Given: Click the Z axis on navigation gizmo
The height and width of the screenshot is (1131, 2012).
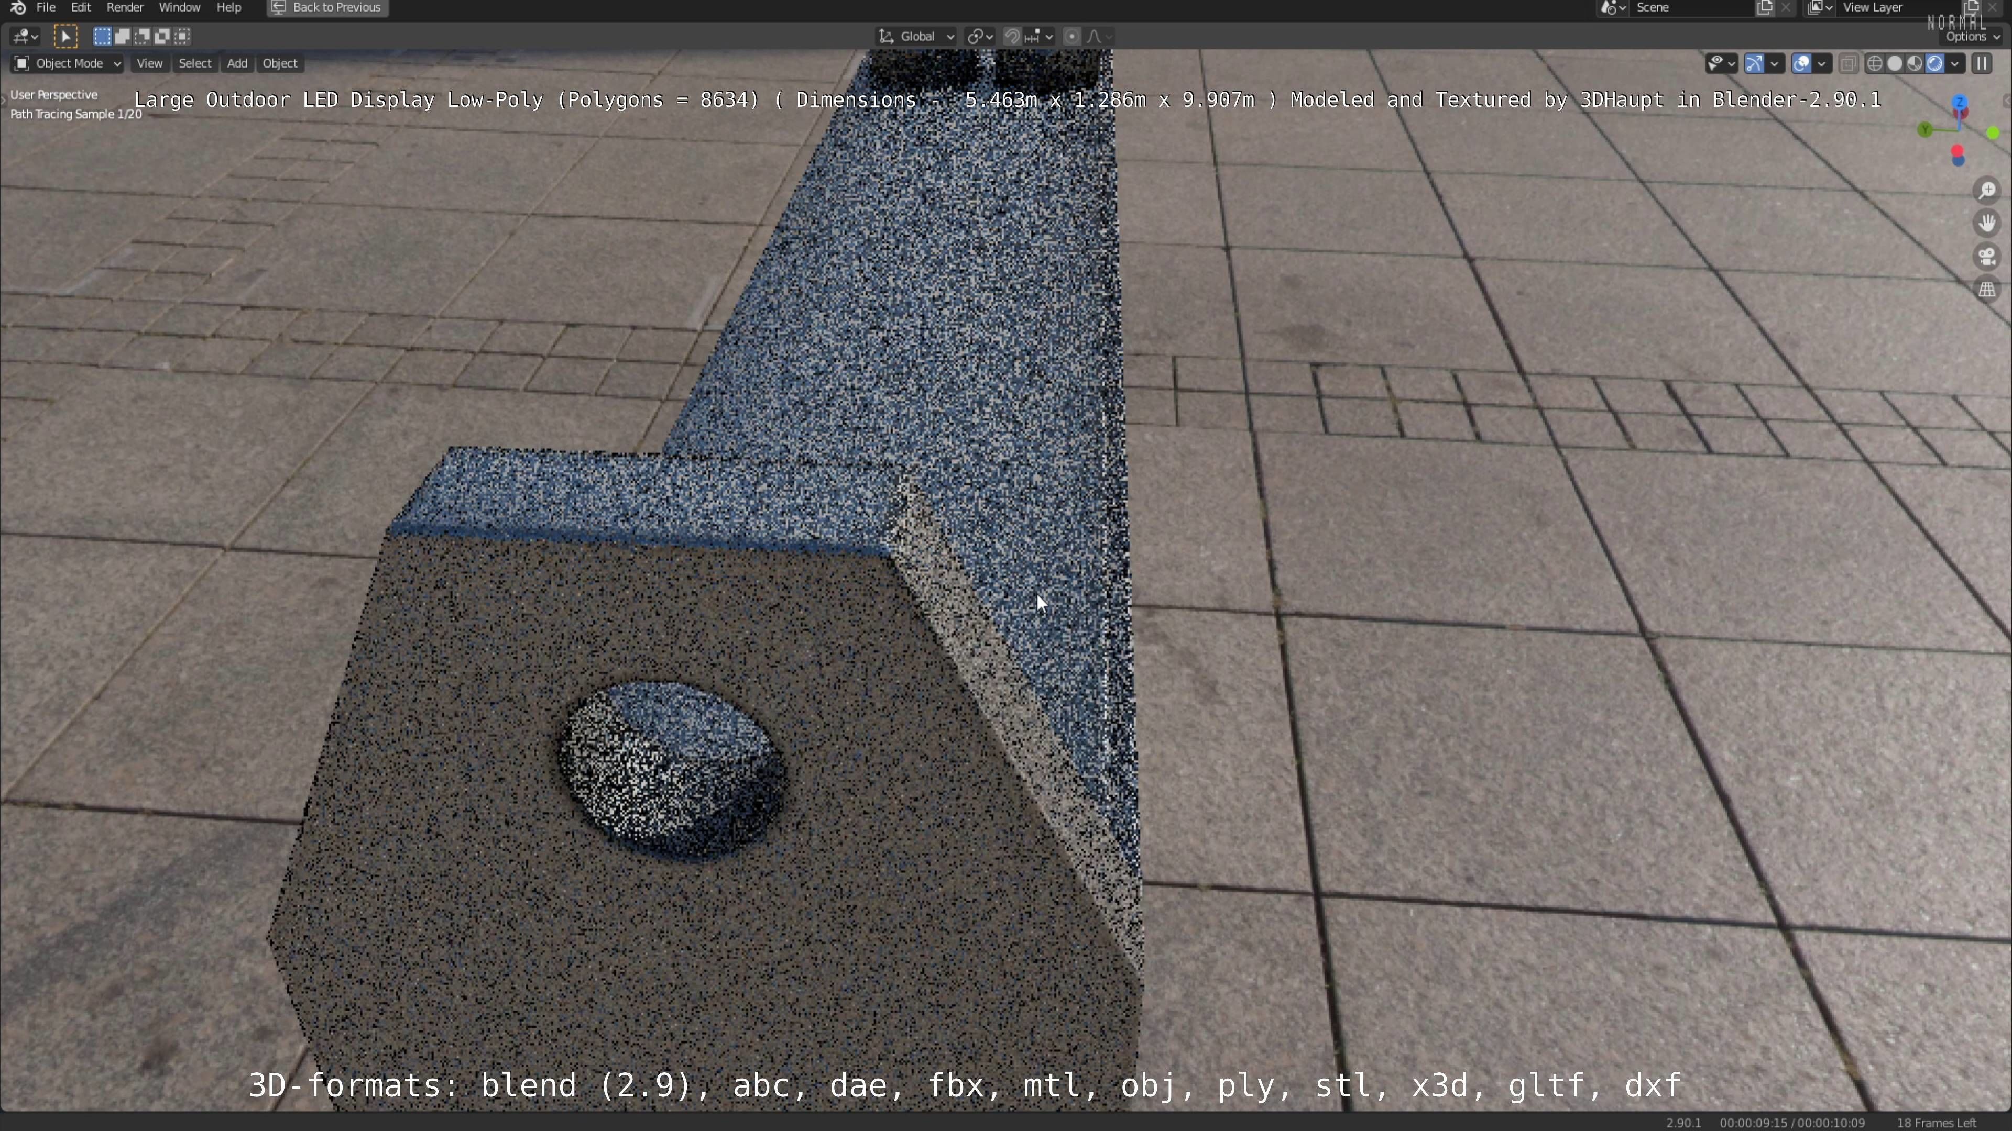Looking at the screenshot, I should coord(1961,102).
